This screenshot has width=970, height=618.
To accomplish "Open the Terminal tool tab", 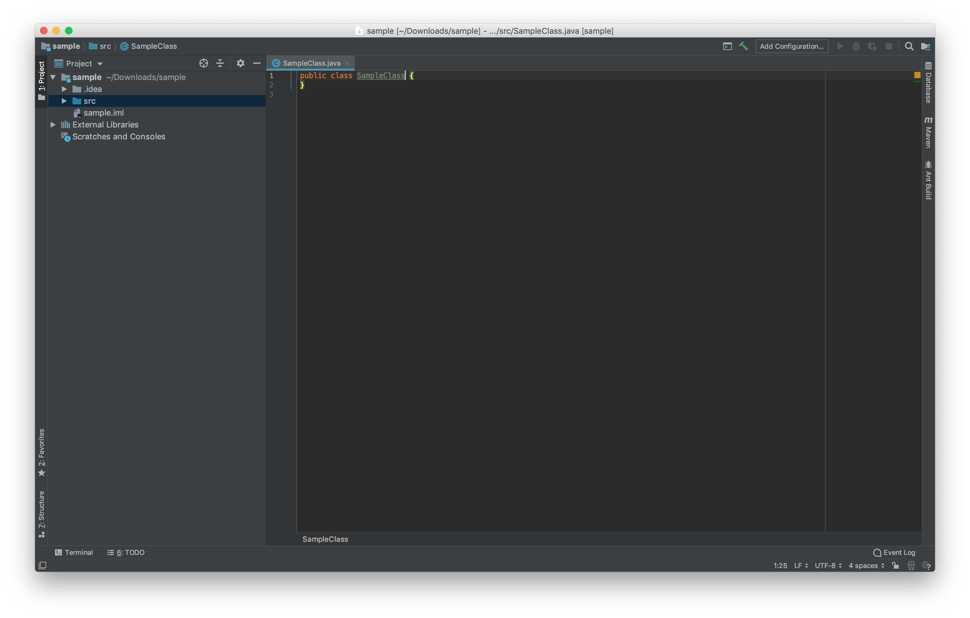I will point(74,552).
